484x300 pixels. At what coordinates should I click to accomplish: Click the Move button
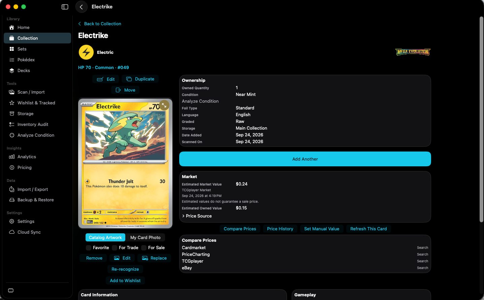click(x=125, y=90)
